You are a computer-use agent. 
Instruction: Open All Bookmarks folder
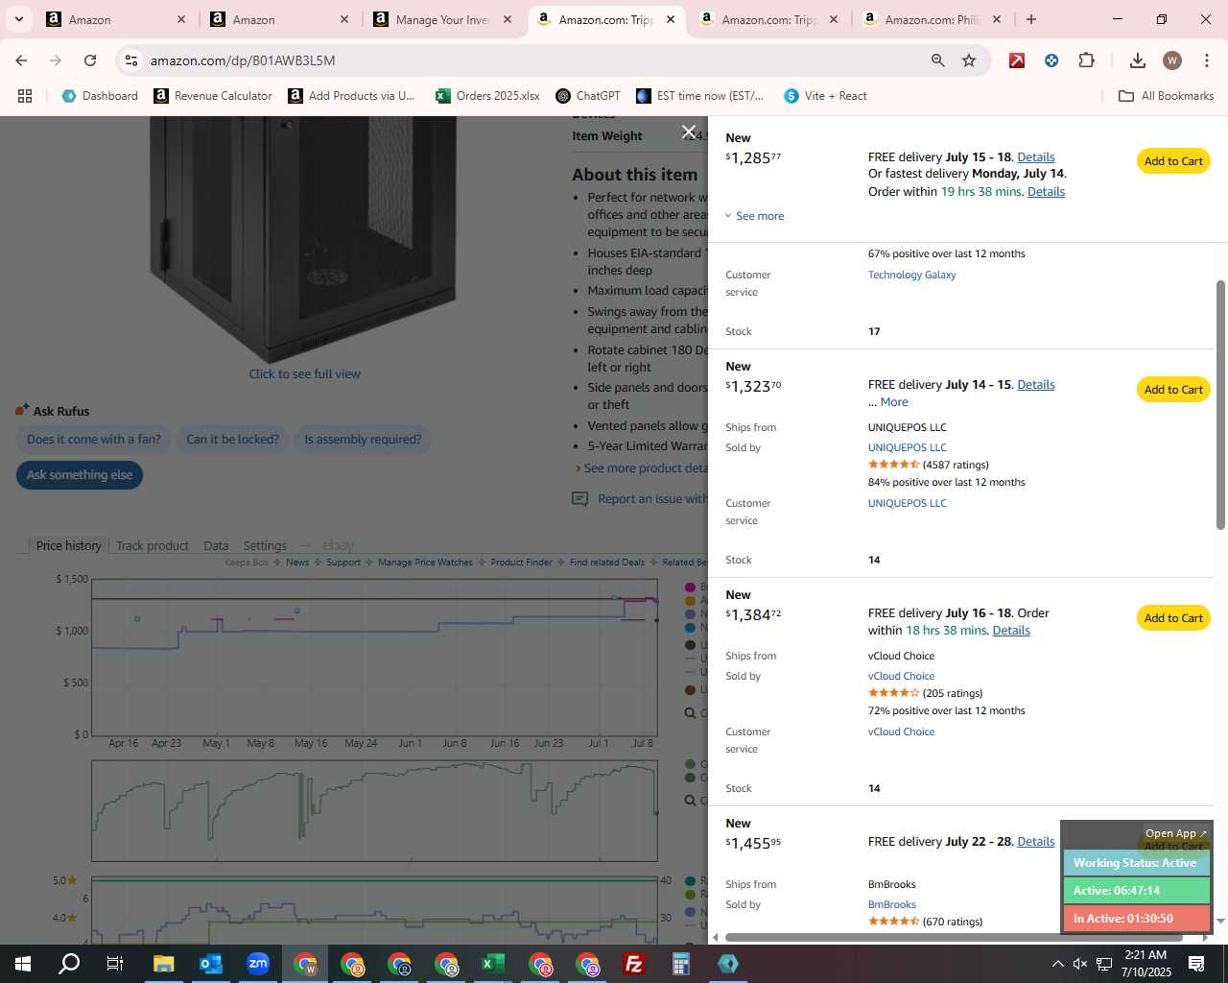pyautogui.click(x=1167, y=96)
